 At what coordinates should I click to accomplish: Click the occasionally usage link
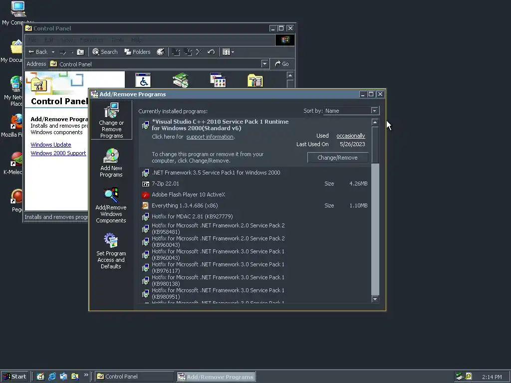tap(351, 136)
